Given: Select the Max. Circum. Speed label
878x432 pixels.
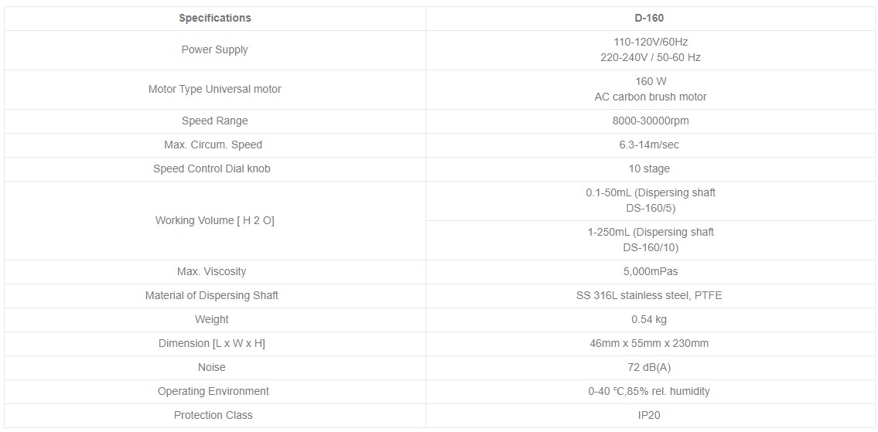Looking at the screenshot, I should [213, 145].
